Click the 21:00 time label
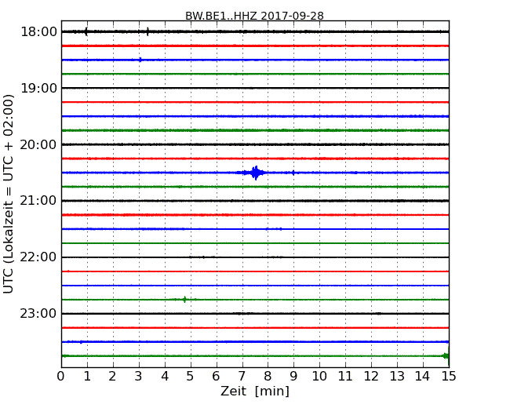Image resolution: width=510 pixels, height=408 pixels. [38, 201]
